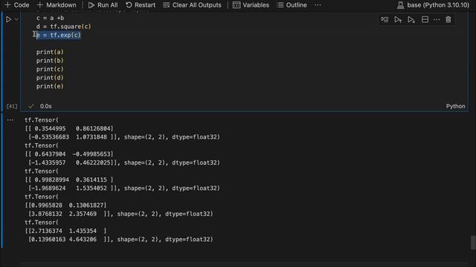Click output value 0.86126804

point(93,128)
